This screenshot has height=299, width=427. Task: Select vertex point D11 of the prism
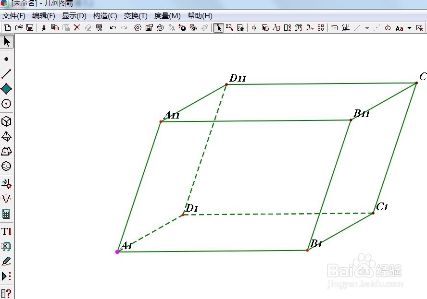click(x=226, y=84)
